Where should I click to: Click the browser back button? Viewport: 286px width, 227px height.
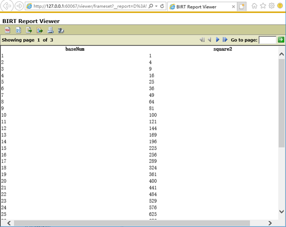click(8, 6)
